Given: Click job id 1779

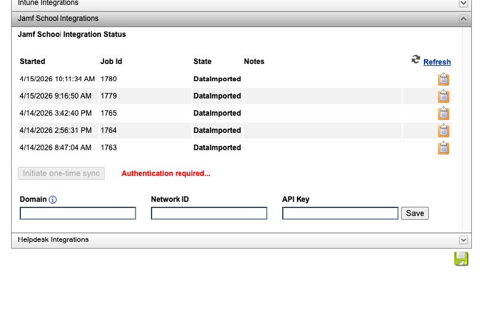Looking at the screenshot, I should point(108,96).
